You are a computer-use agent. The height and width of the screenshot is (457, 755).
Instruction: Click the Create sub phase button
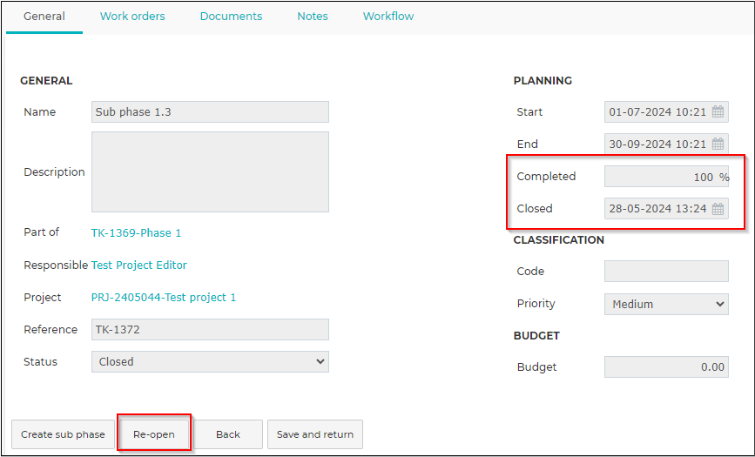coord(63,434)
